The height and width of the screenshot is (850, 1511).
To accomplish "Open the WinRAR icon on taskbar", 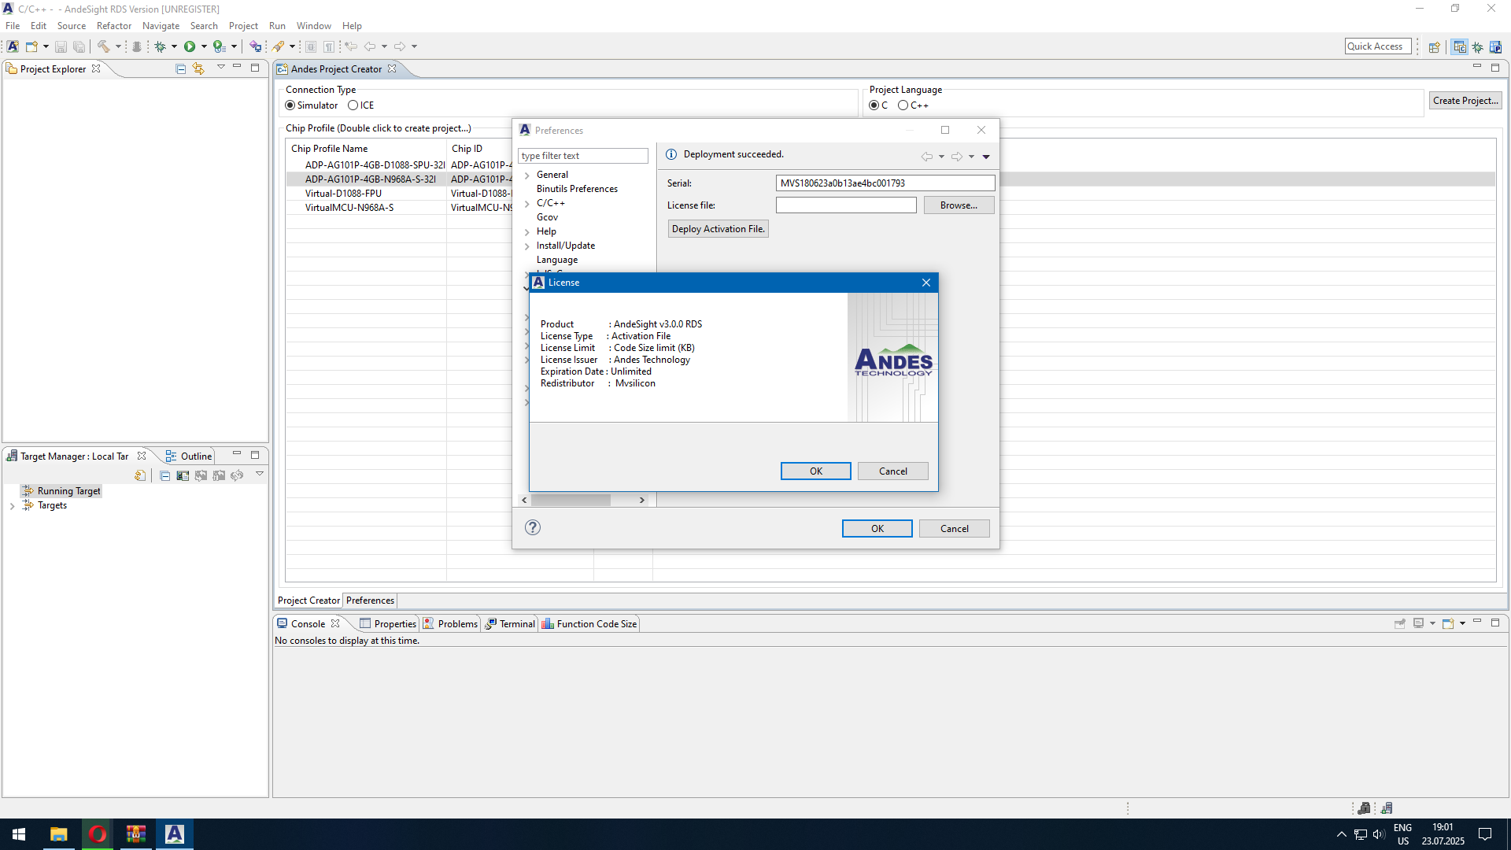I will (136, 834).
